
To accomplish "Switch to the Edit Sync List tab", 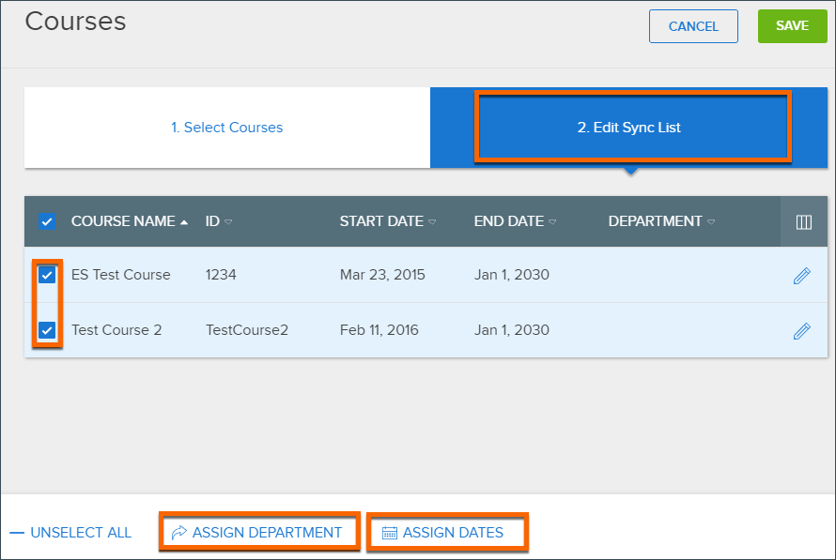I will coord(631,127).
